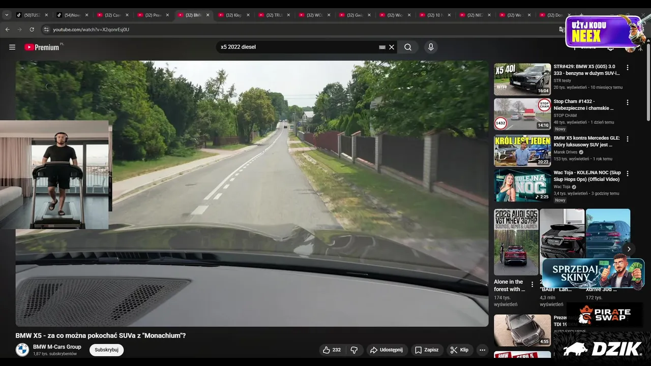651x366 pixels.
Task: Open the 4:55 Audi video thumbnail
Action: [x=522, y=330]
